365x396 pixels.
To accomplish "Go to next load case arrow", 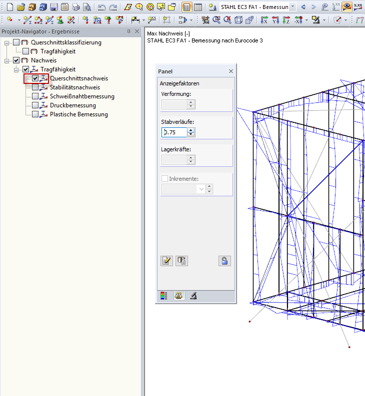I will 313,7.
